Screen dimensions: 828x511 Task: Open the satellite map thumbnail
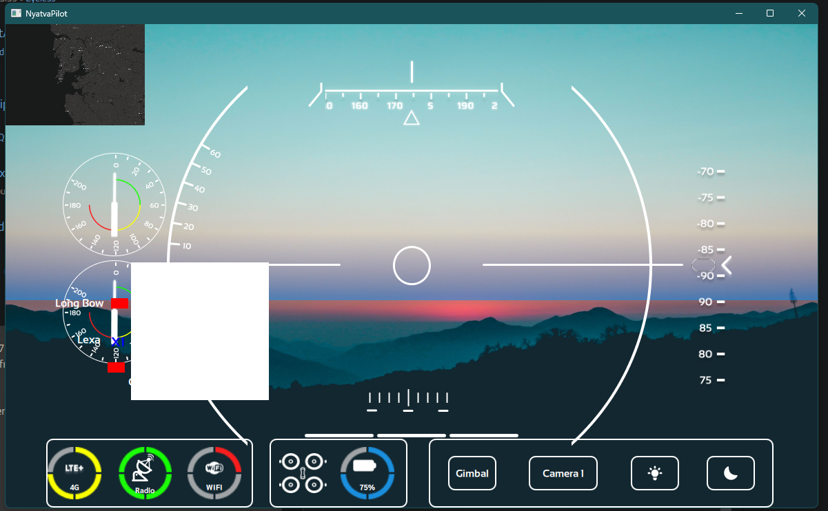(x=75, y=74)
